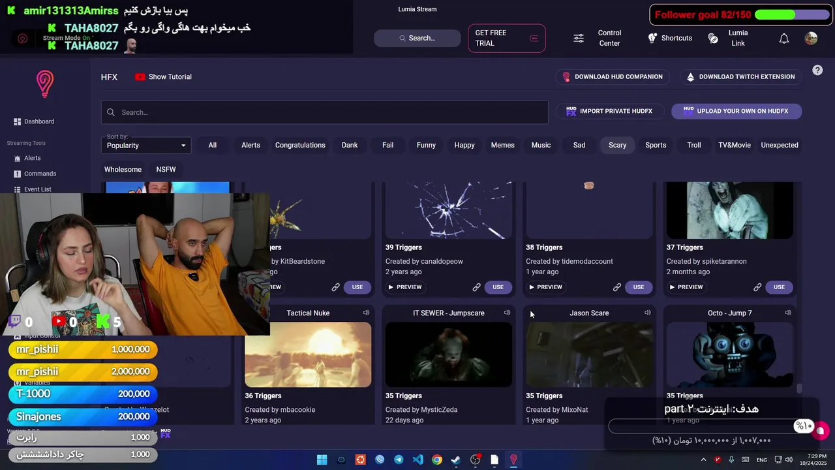This screenshot has height=470, width=835.
Task: Open Lumia Link in the top bar
Action: [729, 38]
